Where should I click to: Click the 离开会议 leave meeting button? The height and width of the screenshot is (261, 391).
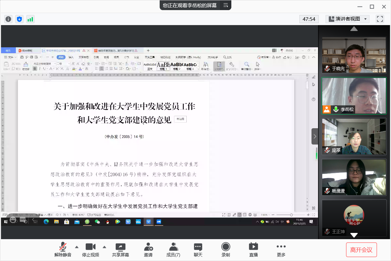pos(361,250)
